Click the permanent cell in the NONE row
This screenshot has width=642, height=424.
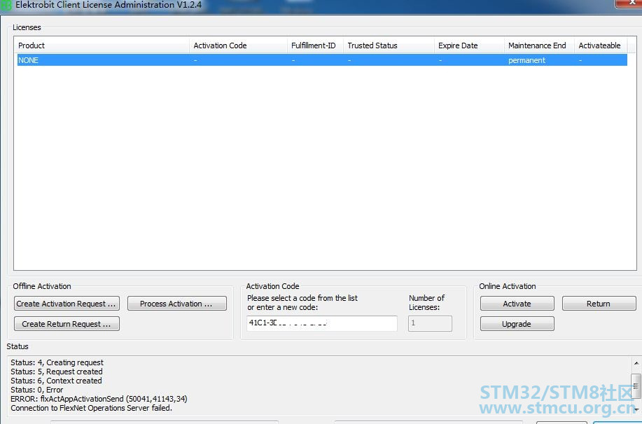click(x=526, y=60)
